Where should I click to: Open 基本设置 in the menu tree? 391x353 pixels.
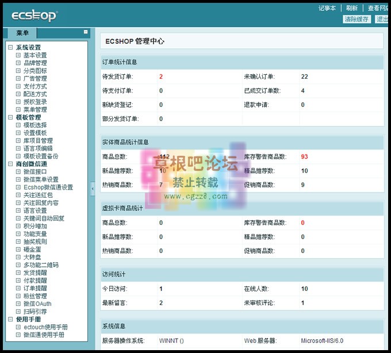point(35,55)
